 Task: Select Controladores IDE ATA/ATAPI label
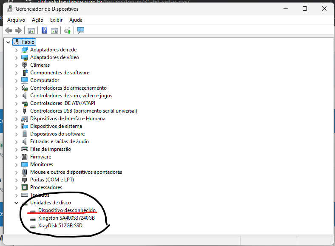(62, 103)
